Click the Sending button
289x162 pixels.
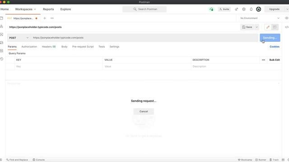click(270, 38)
